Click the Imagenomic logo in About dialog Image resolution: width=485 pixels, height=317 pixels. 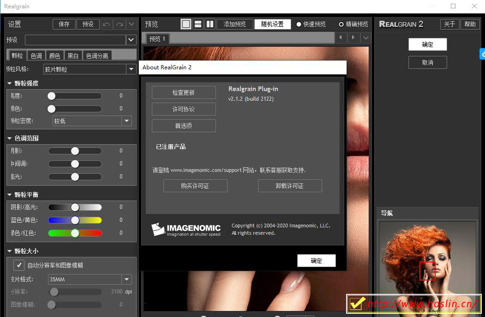point(186,230)
